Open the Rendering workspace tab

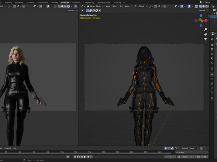coord(76,3)
